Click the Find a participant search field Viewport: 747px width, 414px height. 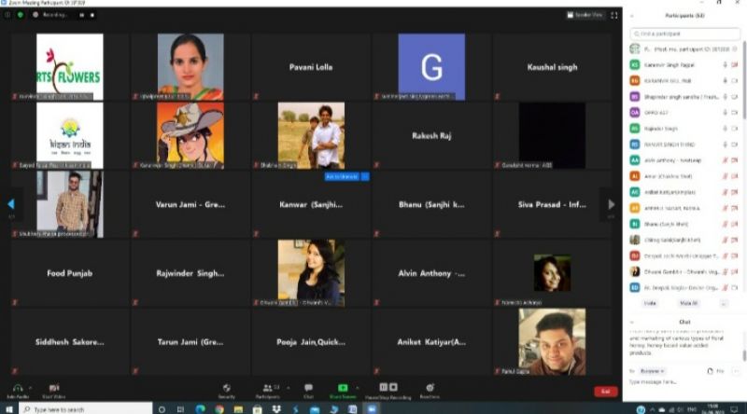pos(686,34)
